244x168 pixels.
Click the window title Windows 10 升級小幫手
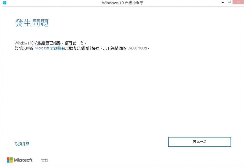(x=123, y=3)
